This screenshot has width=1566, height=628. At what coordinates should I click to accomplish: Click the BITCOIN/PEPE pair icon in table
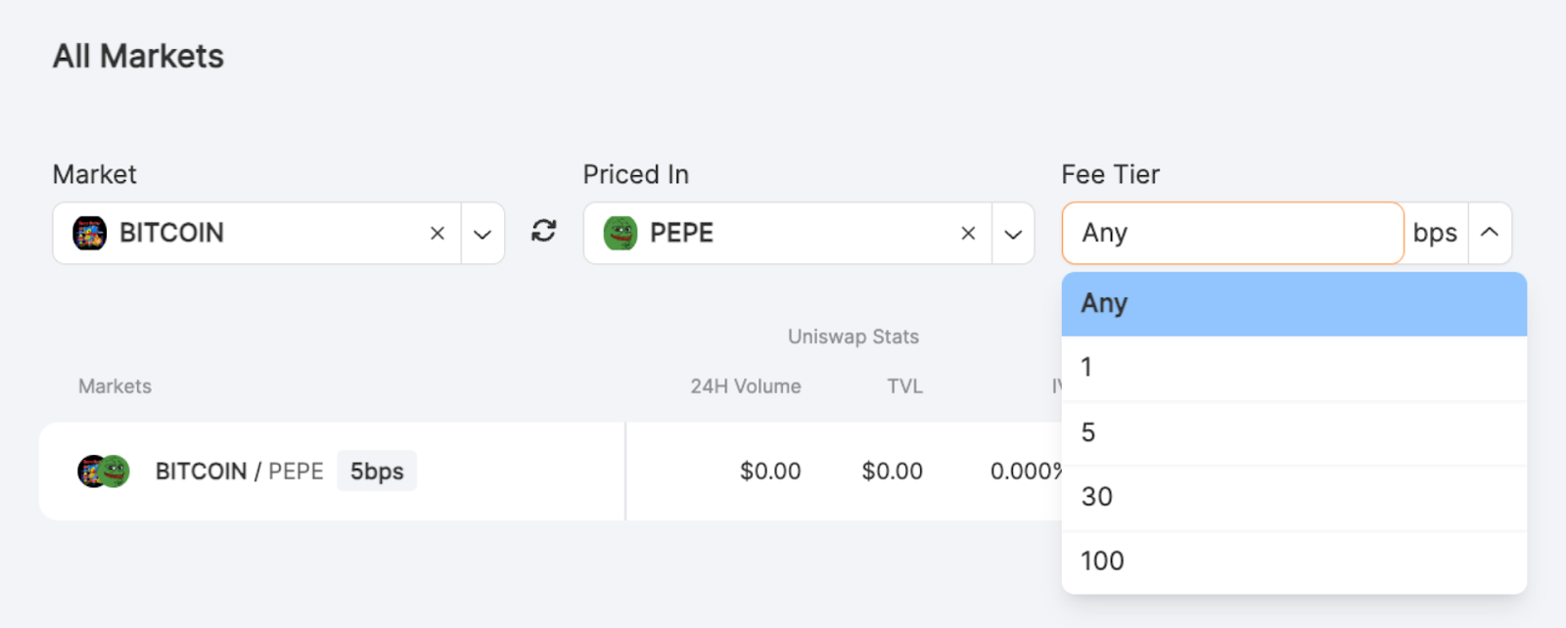pyautogui.click(x=104, y=471)
